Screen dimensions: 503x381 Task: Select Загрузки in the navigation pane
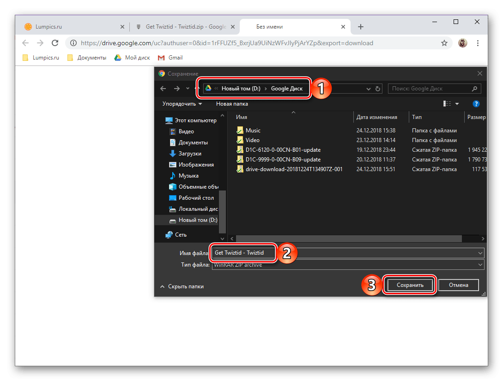(189, 154)
